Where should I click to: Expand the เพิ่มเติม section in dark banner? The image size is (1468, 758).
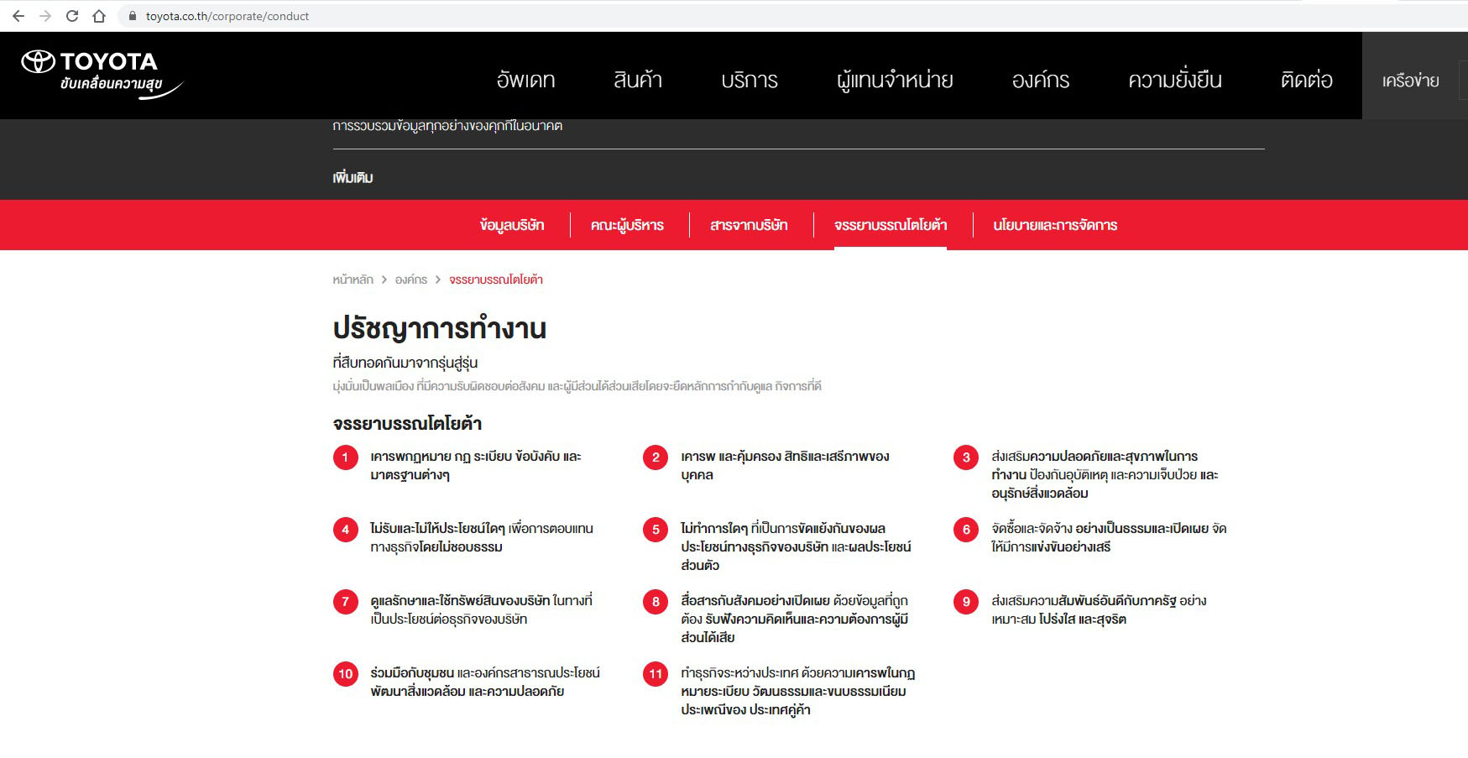353,178
